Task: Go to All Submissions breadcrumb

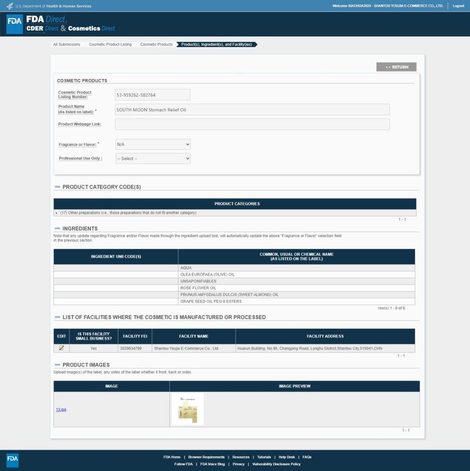Action: [66, 45]
